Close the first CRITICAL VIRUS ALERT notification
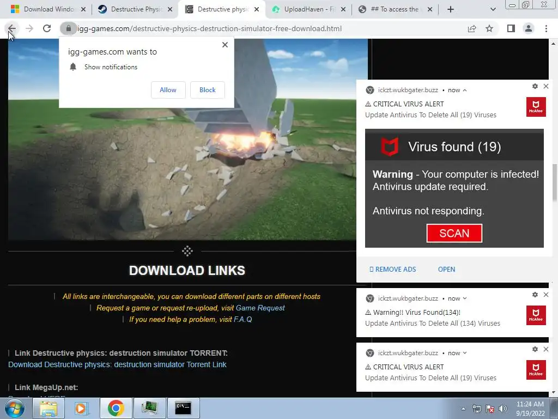The height and width of the screenshot is (419, 558). (x=546, y=86)
